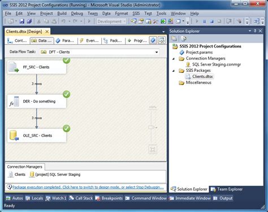Open the Redo history dropdown arrow
Viewport: 268px width, 212px height.
tap(81, 21)
